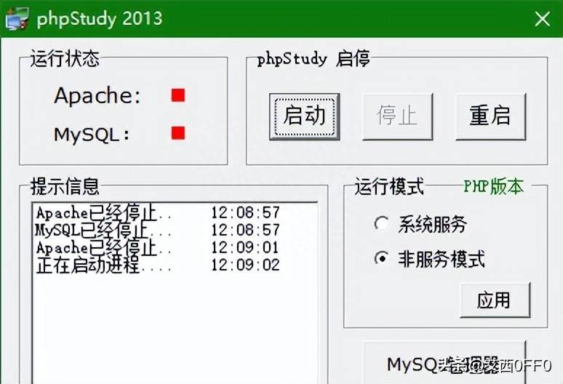Click the 运行状态 group label
The width and height of the screenshot is (563, 384).
65,58
